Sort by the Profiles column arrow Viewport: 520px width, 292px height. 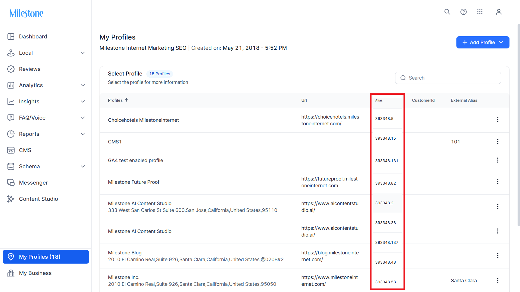pos(127,100)
